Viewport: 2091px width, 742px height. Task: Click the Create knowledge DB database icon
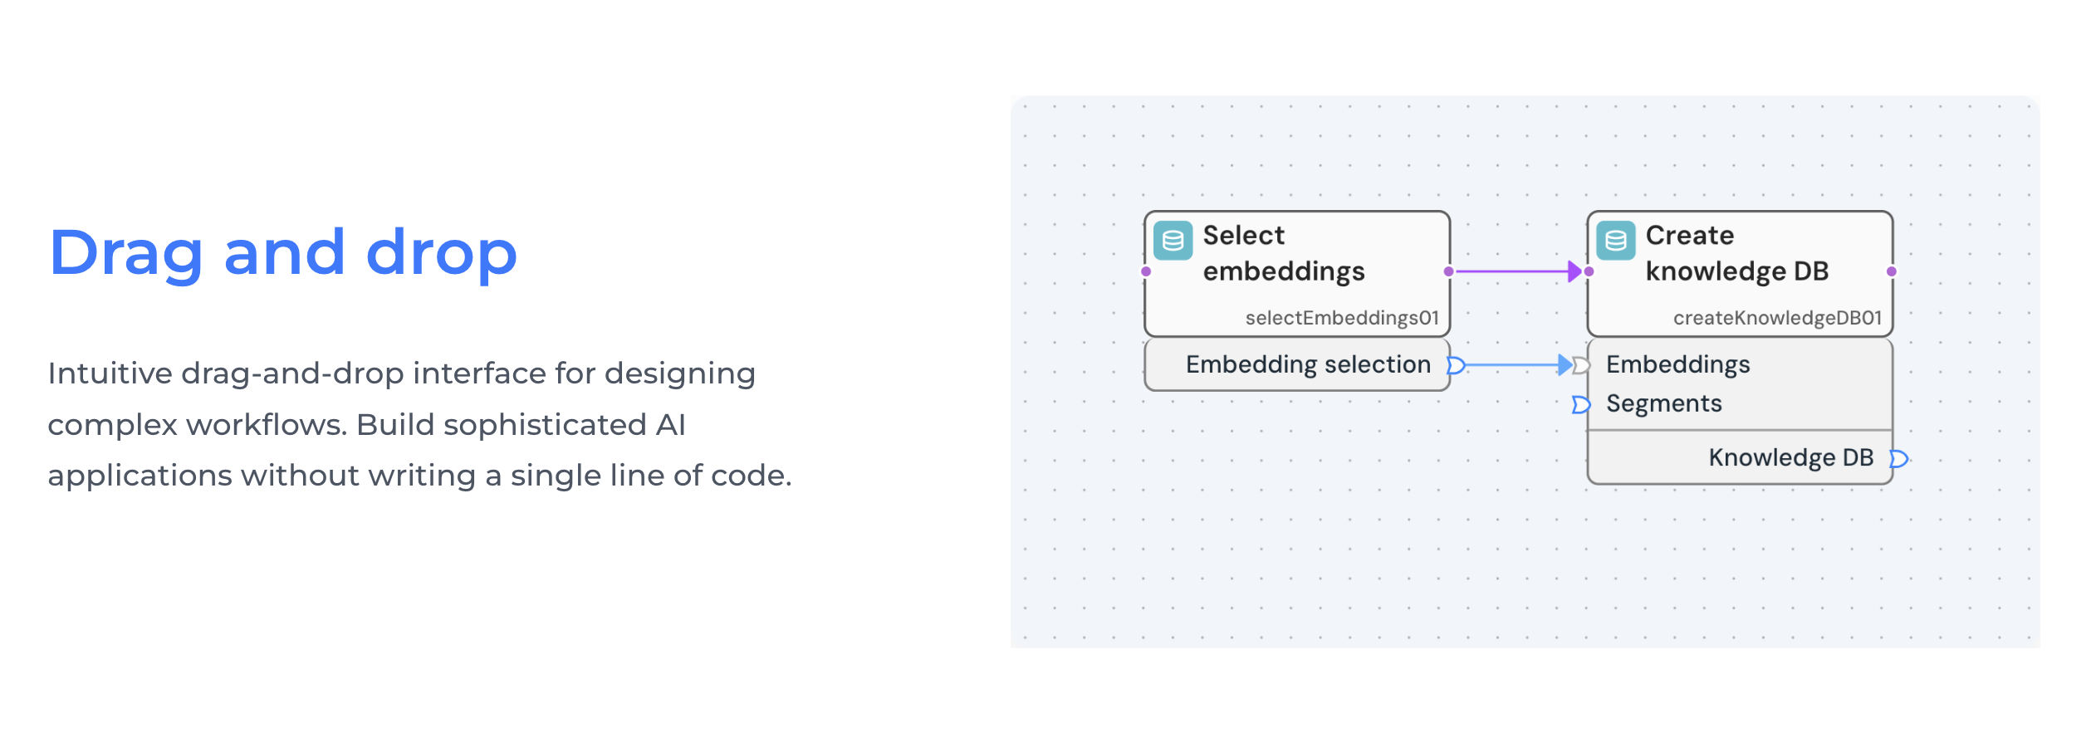click(1615, 241)
